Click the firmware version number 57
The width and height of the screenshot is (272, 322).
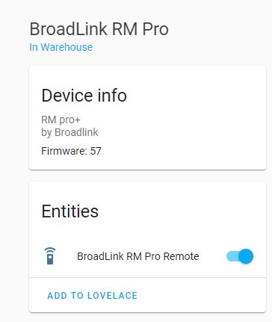click(x=96, y=151)
